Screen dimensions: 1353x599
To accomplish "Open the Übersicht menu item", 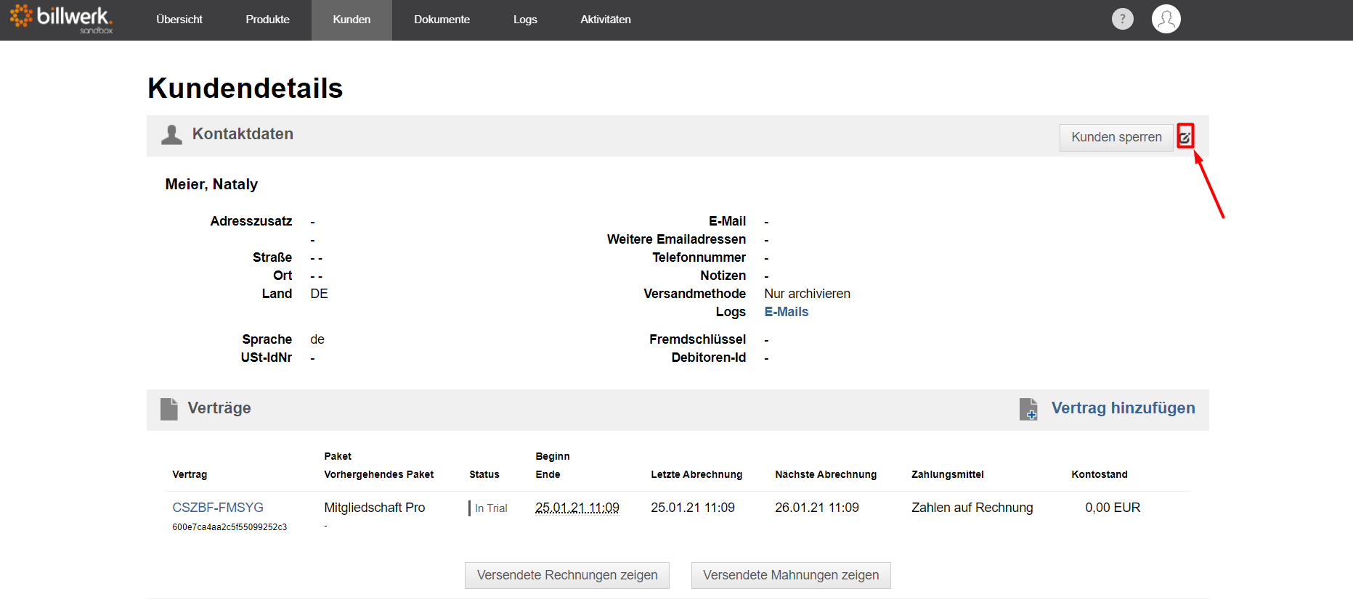I will (179, 20).
